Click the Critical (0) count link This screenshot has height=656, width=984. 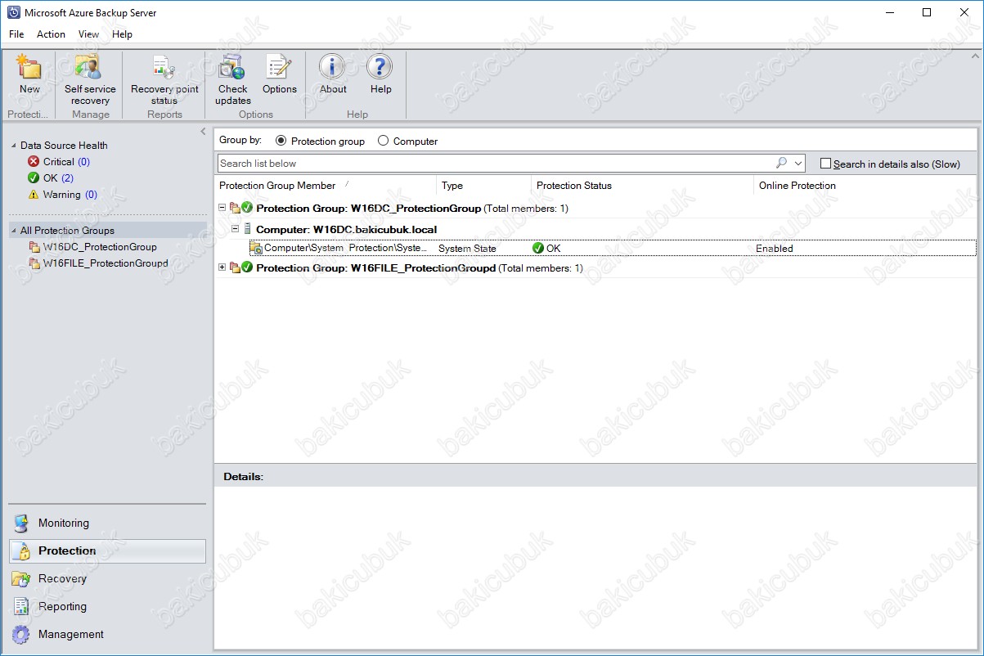[84, 162]
